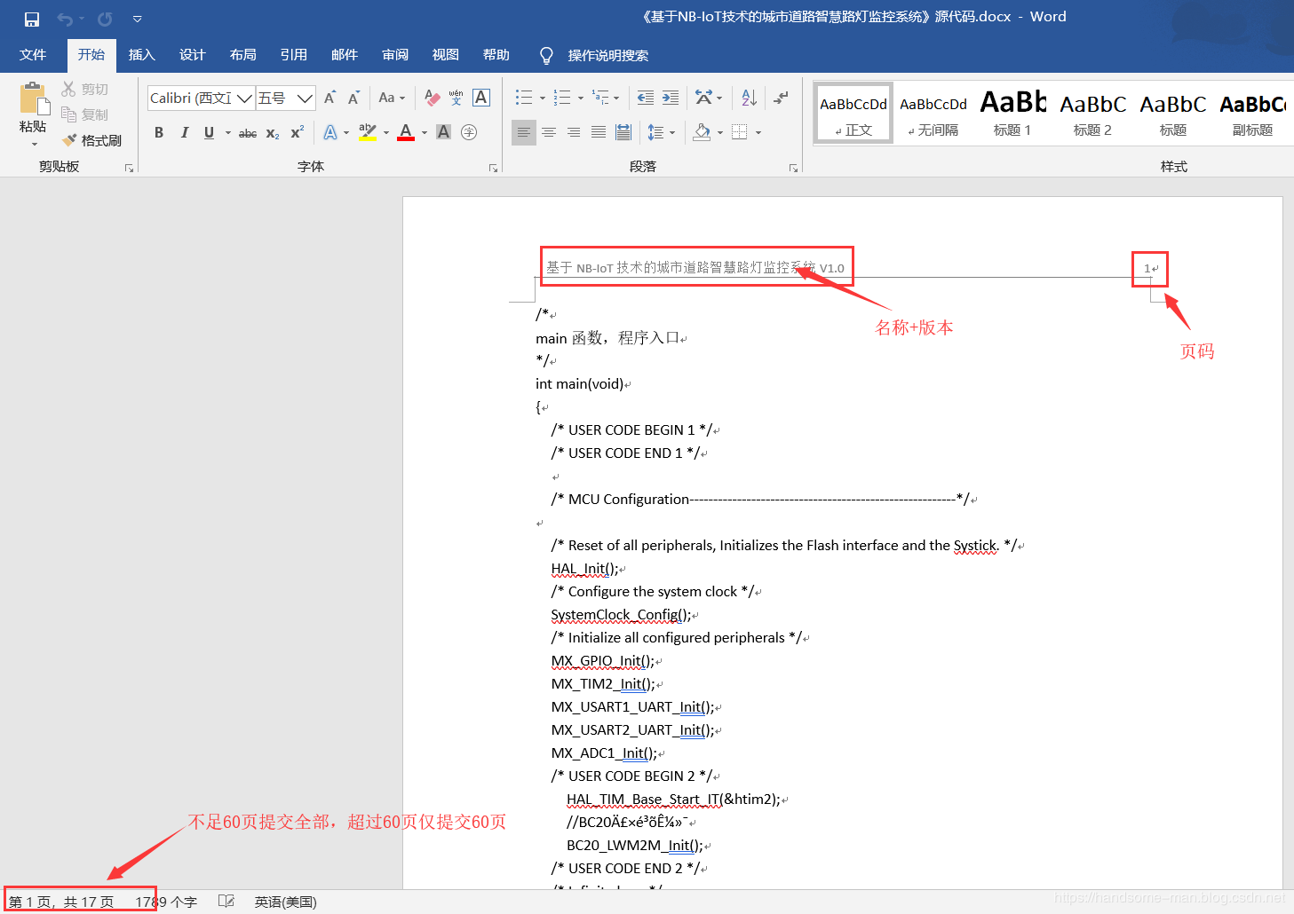The width and height of the screenshot is (1294, 914).
Task: Justify the paragraph text
Action: click(599, 132)
